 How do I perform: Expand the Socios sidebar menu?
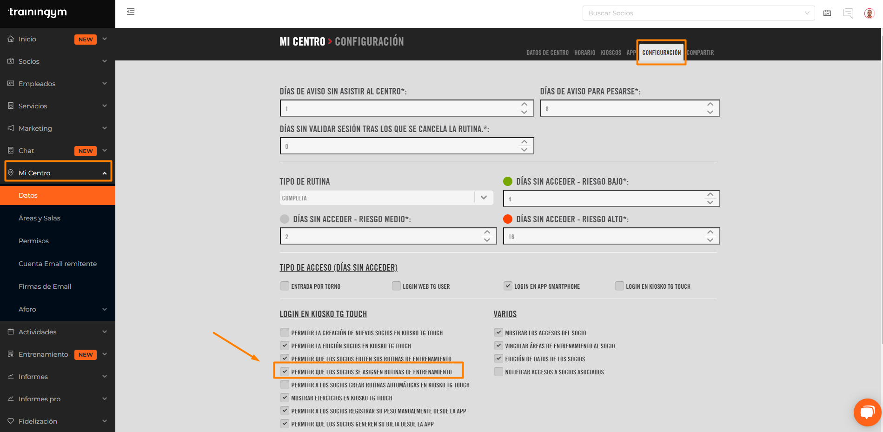coord(105,61)
